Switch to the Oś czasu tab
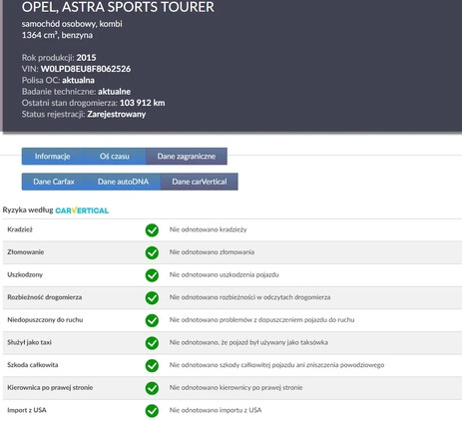Image resolution: width=462 pixels, height=421 pixels. click(115, 157)
